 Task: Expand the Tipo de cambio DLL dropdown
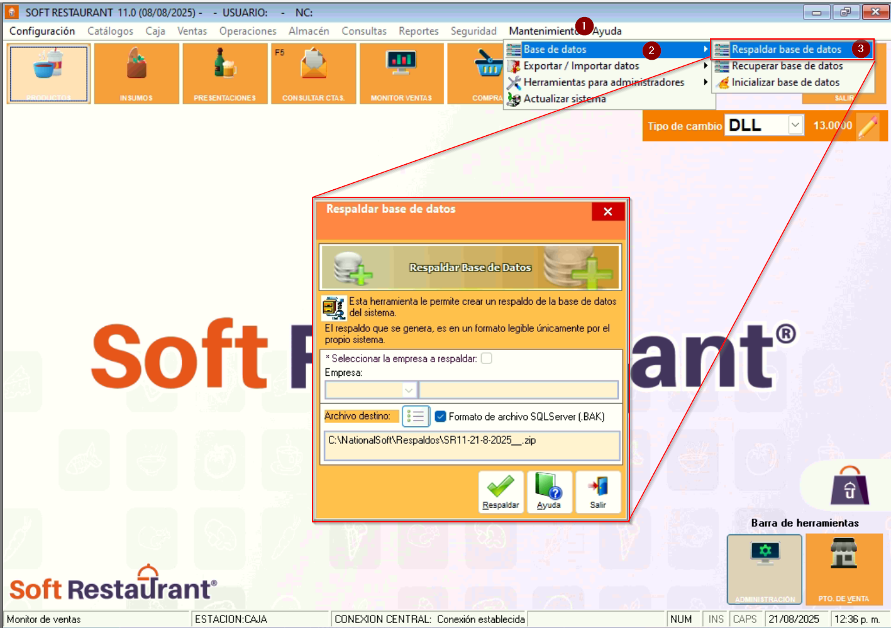click(x=795, y=125)
